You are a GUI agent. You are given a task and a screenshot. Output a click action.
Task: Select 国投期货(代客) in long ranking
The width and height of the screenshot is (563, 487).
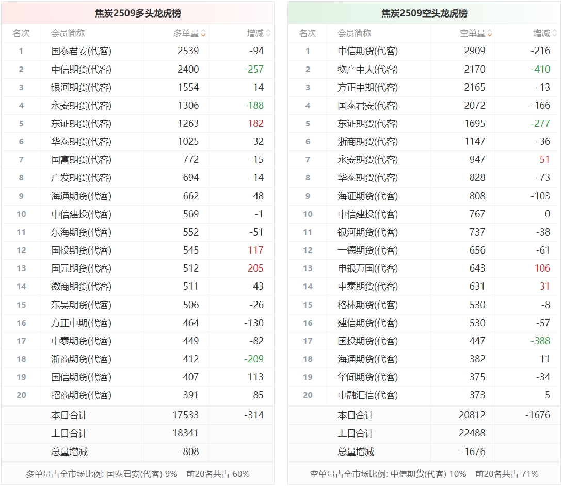point(81,250)
